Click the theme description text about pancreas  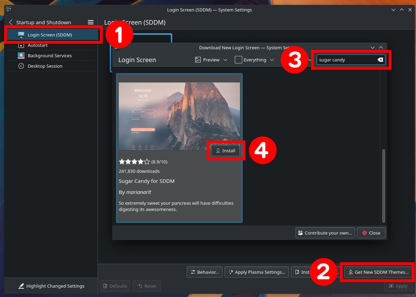(176, 206)
